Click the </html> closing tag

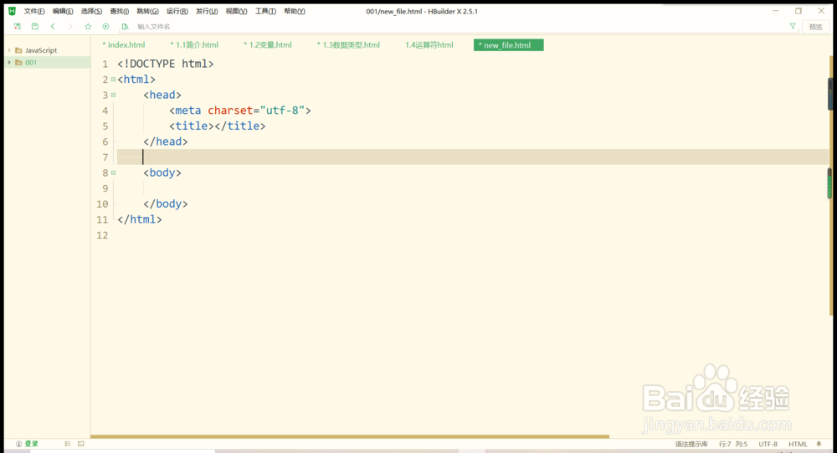pyautogui.click(x=139, y=219)
